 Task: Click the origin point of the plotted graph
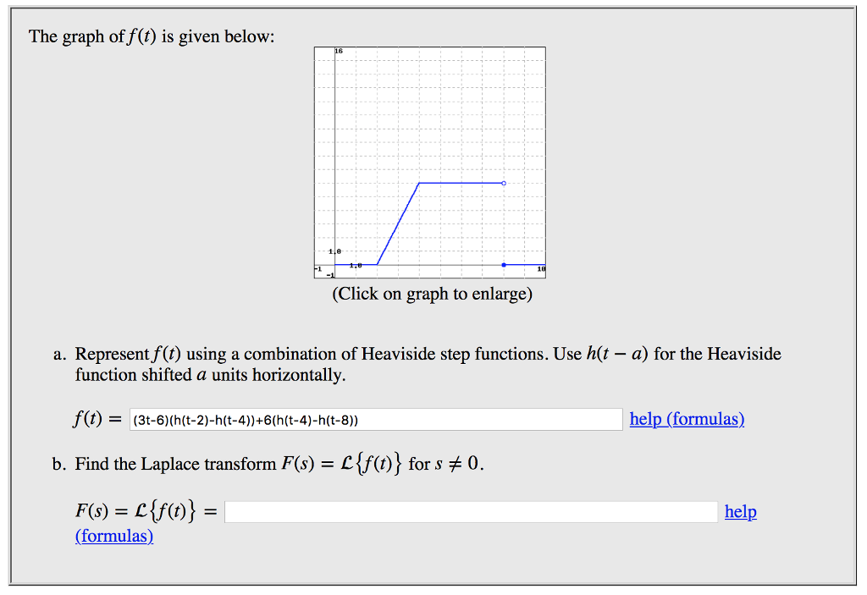(335, 264)
